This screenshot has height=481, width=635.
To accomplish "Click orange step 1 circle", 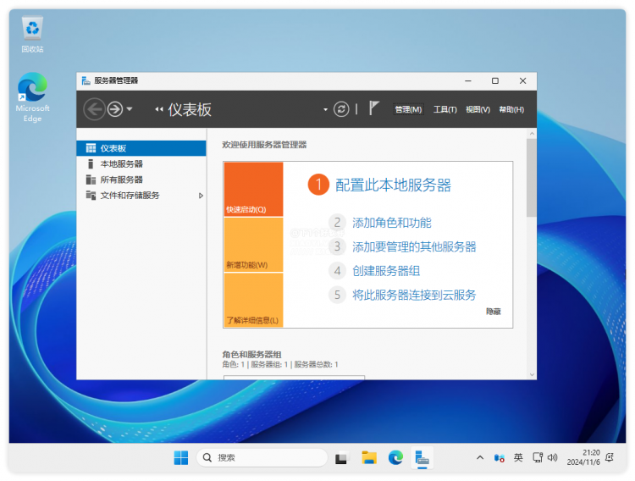I will [318, 185].
